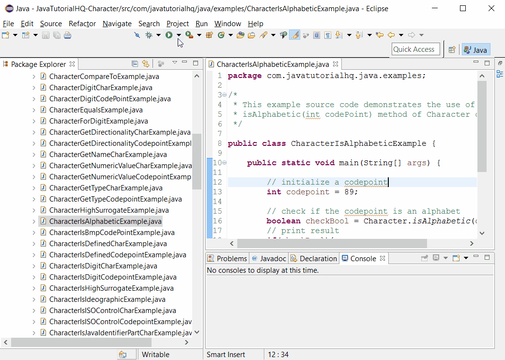Image resolution: width=505 pixels, height=360 pixels.
Task: Select the Java perspective button
Action: tap(476, 49)
